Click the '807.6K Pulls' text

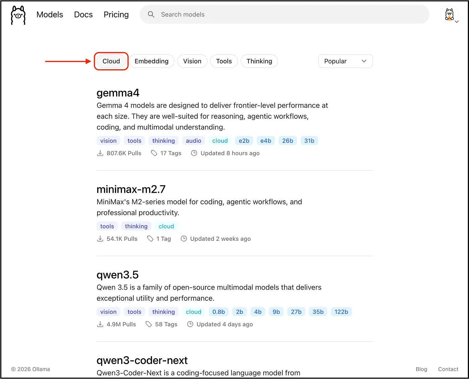pyautogui.click(x=124, y=153)
